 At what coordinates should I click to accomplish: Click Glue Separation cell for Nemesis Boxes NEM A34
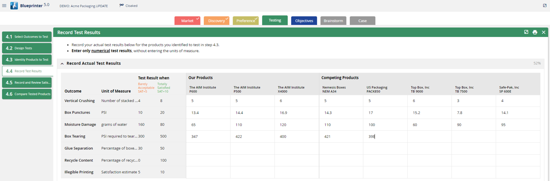click(x=341, y=149)
